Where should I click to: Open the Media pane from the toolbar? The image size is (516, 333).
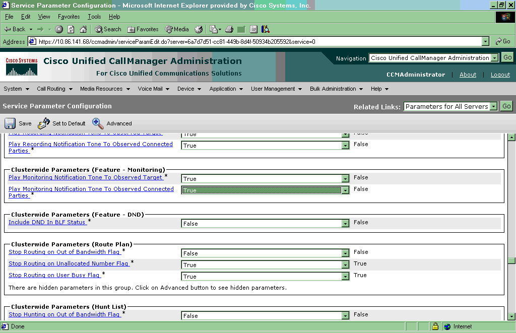pos(177,29)
